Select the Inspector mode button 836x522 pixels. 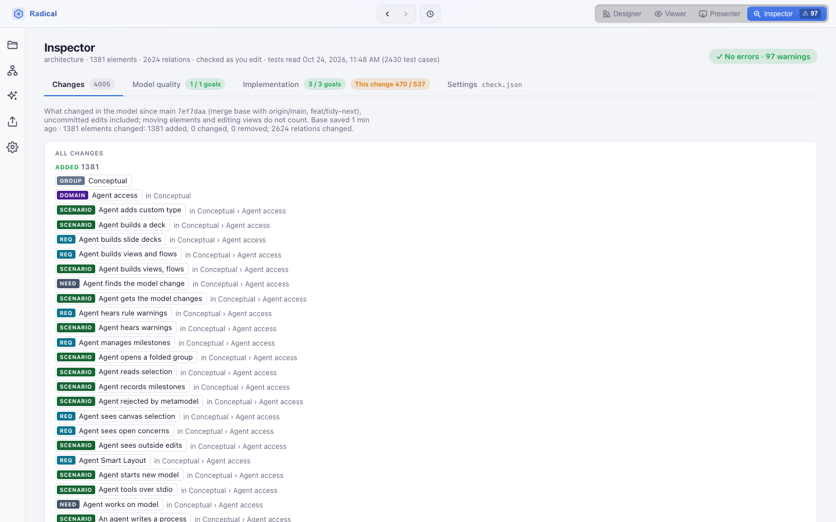(x=787, y=14)
